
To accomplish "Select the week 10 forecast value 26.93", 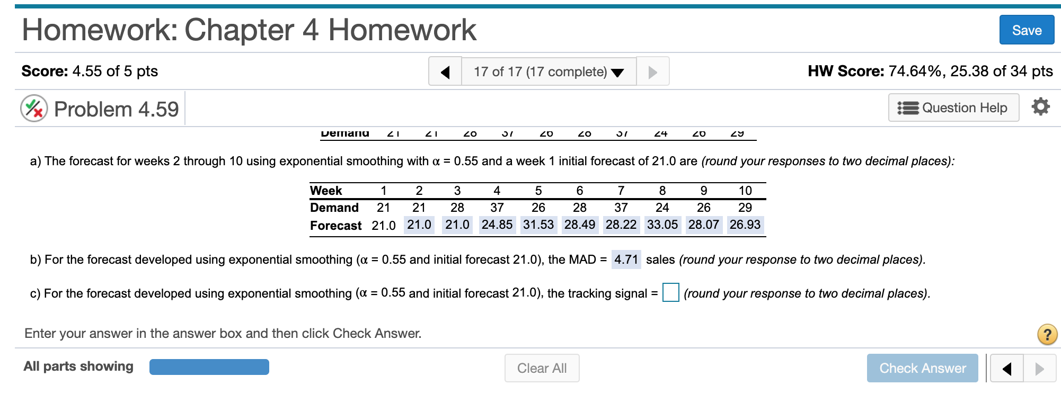I will pyautogui.click(x=745, y=225).
